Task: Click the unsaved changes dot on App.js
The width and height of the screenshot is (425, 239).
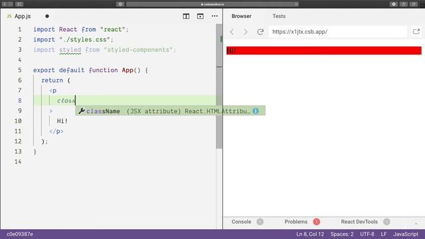Action: 47,16
